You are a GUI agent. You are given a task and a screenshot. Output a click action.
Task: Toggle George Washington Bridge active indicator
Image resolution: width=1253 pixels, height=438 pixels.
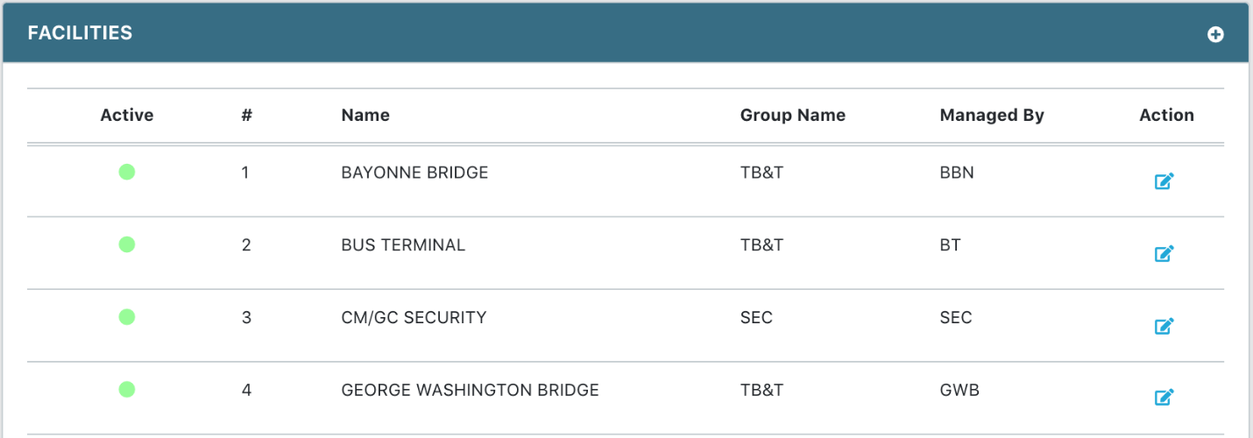click(127, 389)
